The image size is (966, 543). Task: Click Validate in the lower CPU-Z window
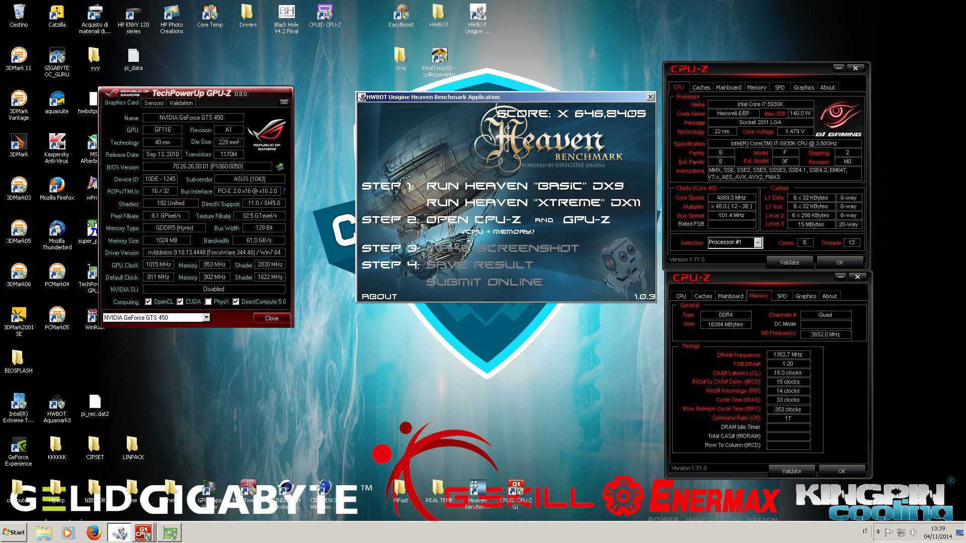[x=791, y=471]
